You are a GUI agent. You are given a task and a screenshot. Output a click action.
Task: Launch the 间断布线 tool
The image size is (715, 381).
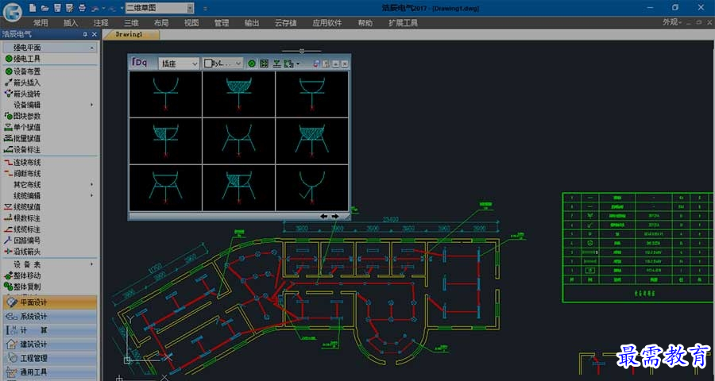click(22, 174)
